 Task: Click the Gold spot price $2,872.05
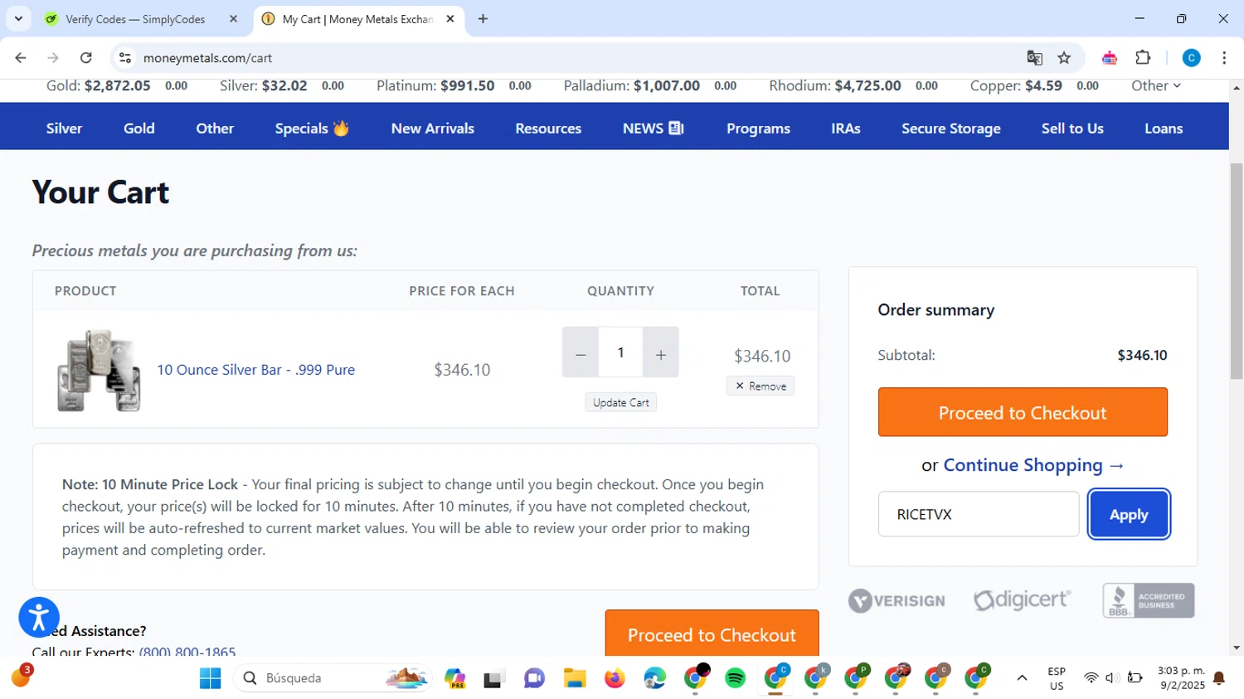pyautogui.click(x=117, y=85)
